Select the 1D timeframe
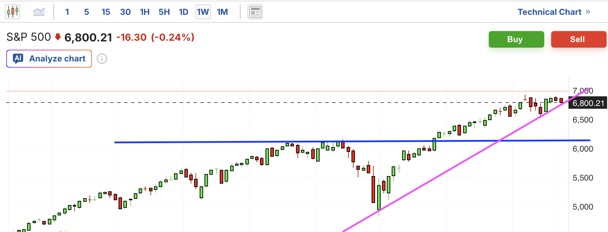The width and height of the screenshot is (608, 232). coord(183,12)
